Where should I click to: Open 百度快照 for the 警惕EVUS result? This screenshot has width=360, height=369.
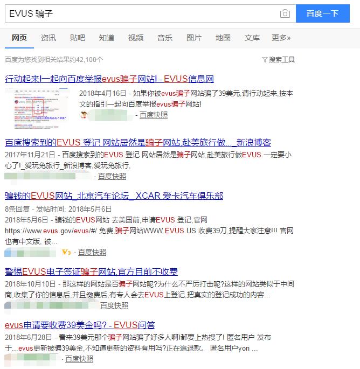tap(114, 305)
